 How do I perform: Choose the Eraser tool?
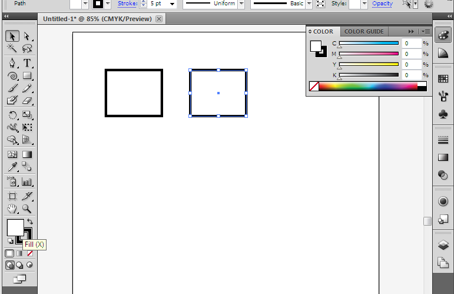pyautogui.click(x=27, y=100)
